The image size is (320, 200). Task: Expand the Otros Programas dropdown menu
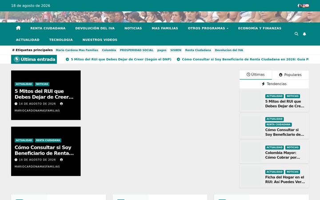coord(208,28)
